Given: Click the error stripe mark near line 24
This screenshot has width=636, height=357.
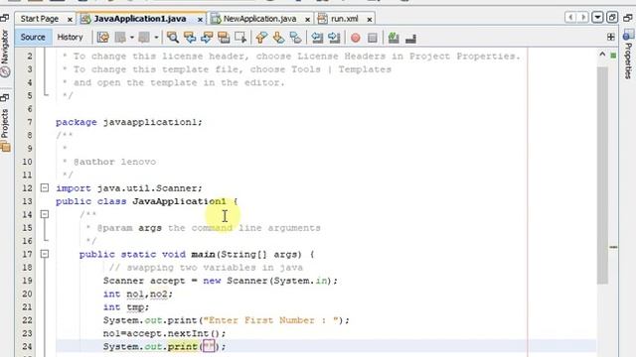Looking at the screenshot, I should 613,247.
